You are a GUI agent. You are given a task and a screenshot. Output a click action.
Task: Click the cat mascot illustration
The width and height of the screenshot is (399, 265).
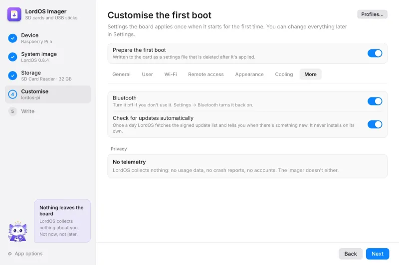click(17, 231)
